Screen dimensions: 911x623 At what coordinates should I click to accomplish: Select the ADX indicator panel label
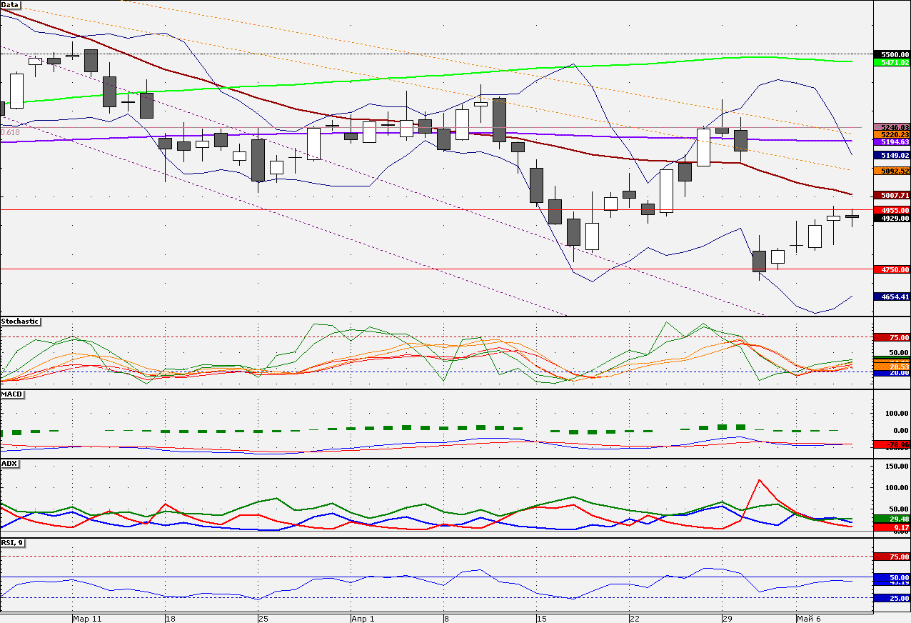tap(9, 464)
